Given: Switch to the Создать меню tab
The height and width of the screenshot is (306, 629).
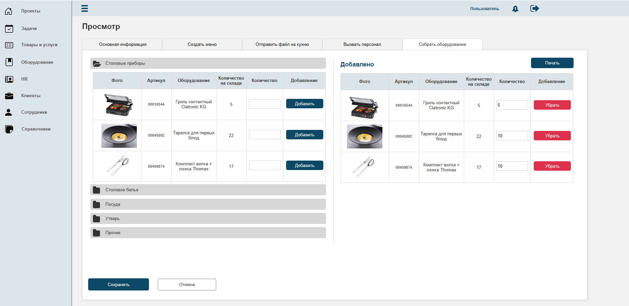Looking at the screenshot, I should 202,45.
